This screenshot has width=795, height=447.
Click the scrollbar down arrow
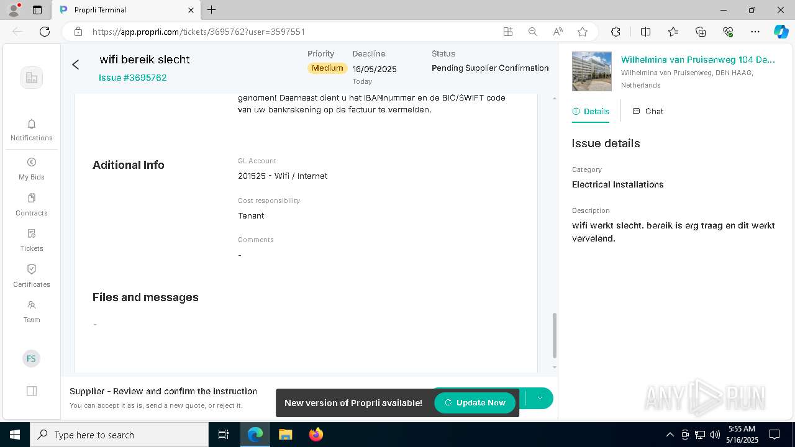(554, 367)
